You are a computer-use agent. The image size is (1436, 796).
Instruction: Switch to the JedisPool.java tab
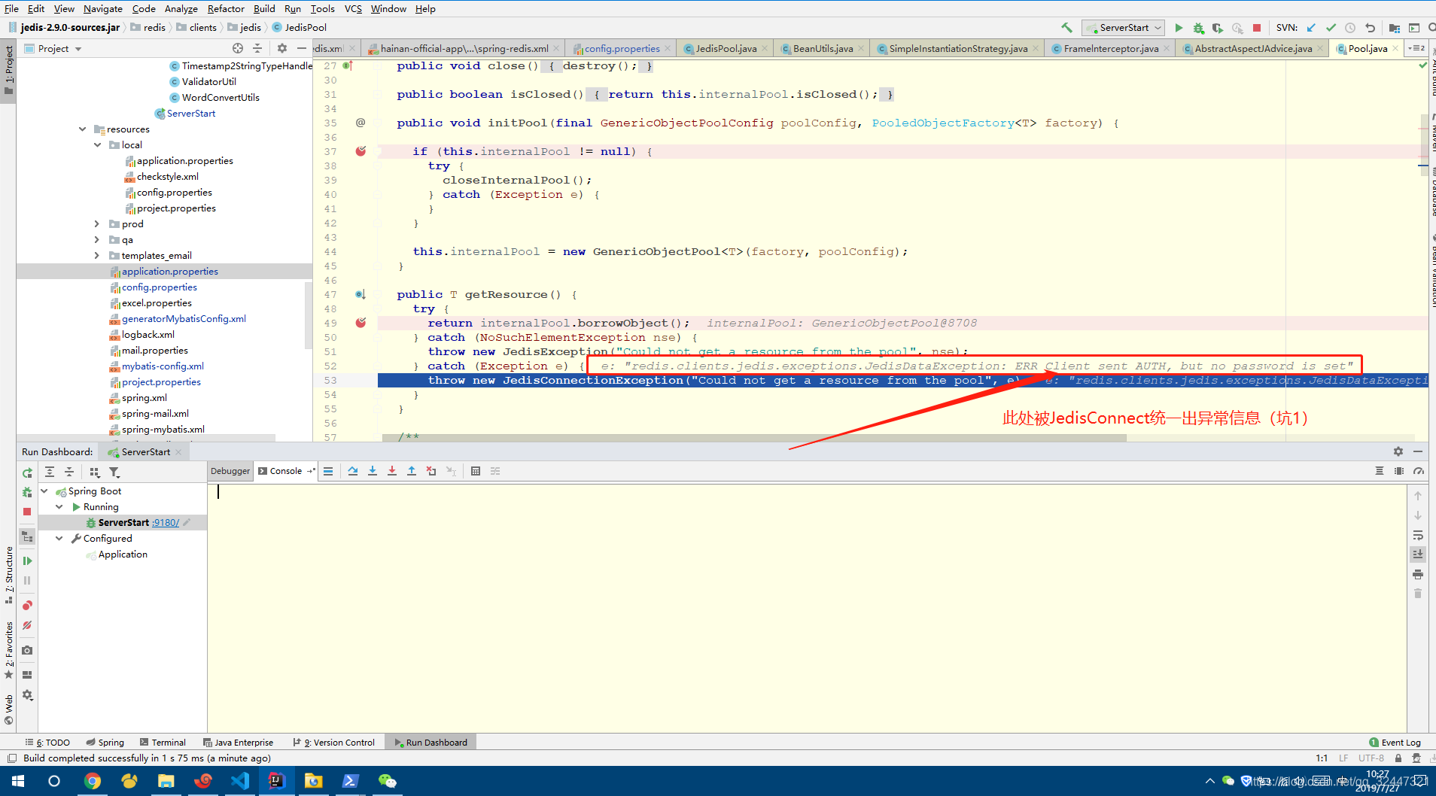pyautogui.click(x=726, y=48)
